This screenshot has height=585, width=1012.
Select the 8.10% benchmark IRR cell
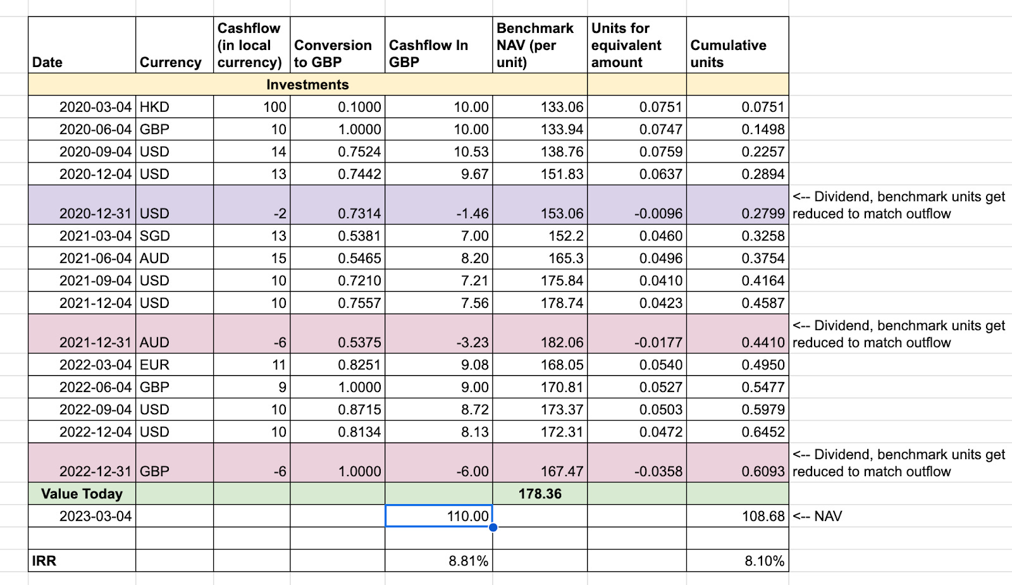coord(765,560)
